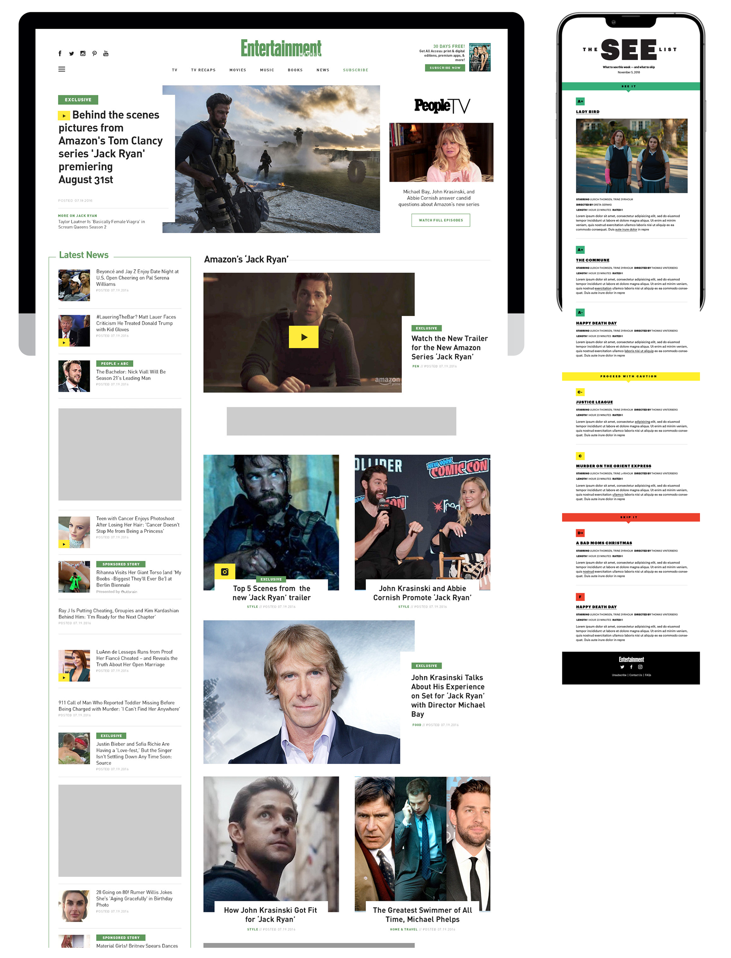Open Greatest Swimmer Michael Phelps article
The height and width of the screenshot is (958, 731).
click(422, 915)
